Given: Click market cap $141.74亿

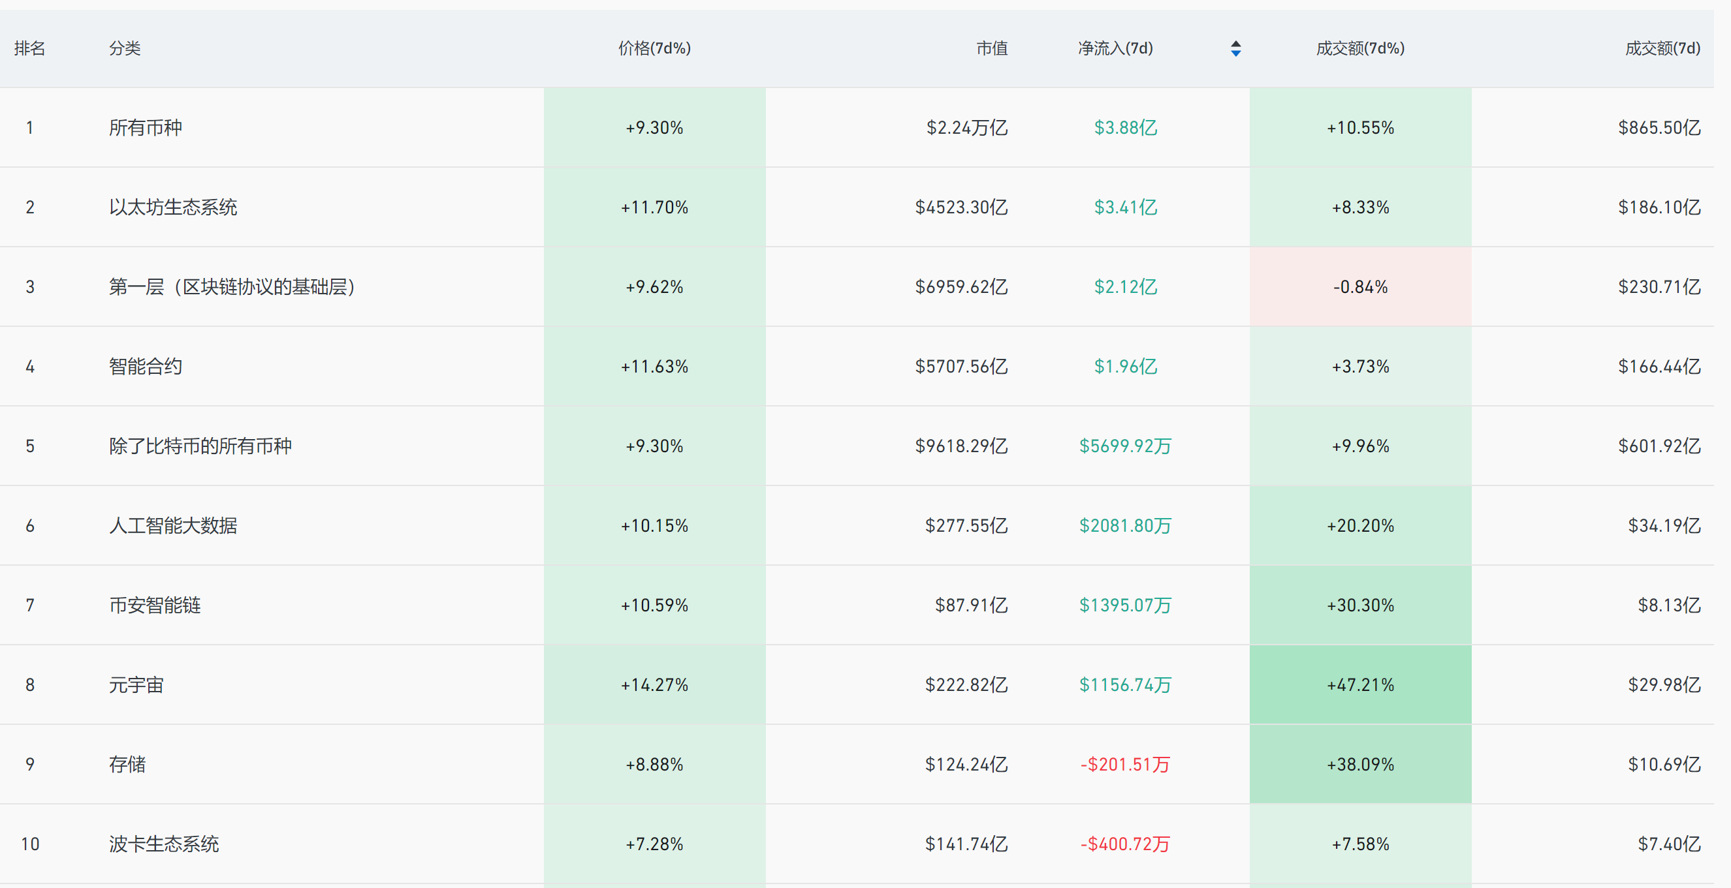Looking at the screenshot, I should (966, 844).
